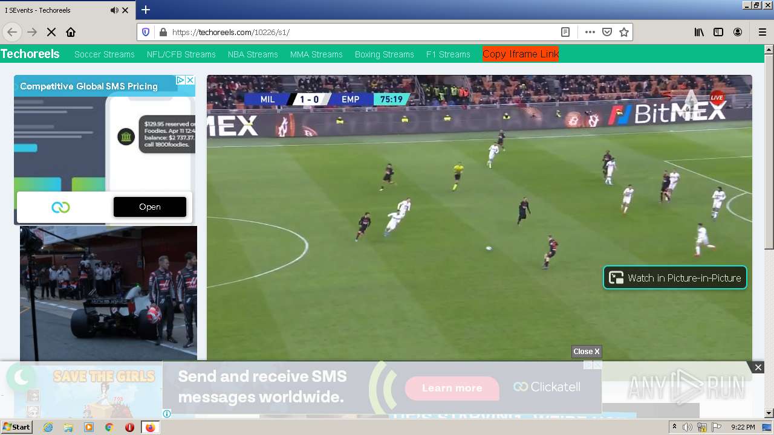Click the soccer video stream player
This screenshot has width=774, height=435.
click(x=480, y=217)
